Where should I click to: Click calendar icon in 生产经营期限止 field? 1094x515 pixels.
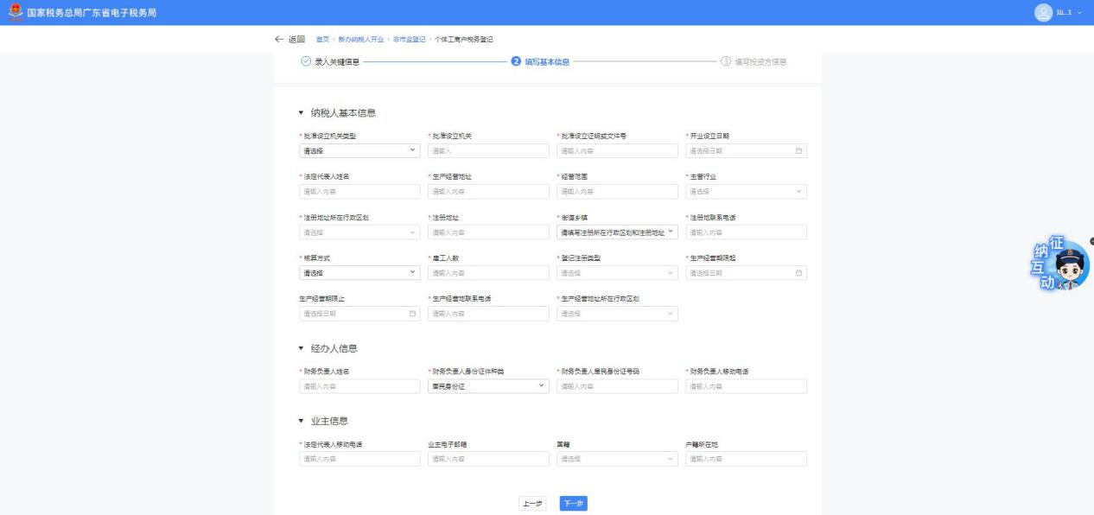[412, 314]
